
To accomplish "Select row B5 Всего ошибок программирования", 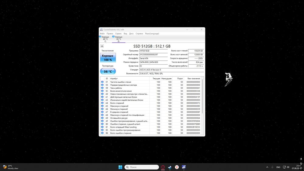I will [151, 130].
